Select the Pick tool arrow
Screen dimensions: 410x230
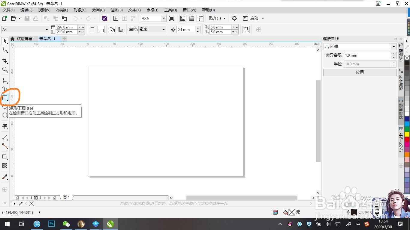(x=5, y=40)
